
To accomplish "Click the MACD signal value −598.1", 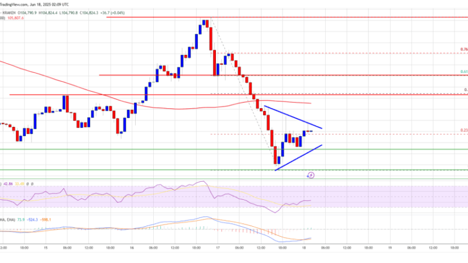I will coord(45,220).
